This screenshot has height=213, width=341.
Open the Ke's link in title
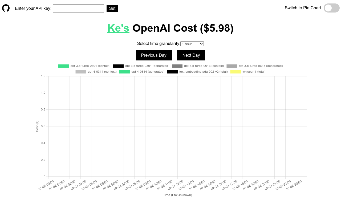click(118, 28)
